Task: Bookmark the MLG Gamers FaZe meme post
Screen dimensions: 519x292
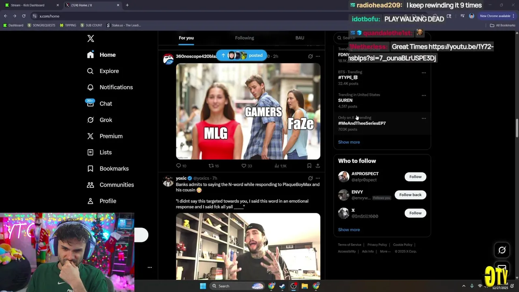Action: pos(309,165)
